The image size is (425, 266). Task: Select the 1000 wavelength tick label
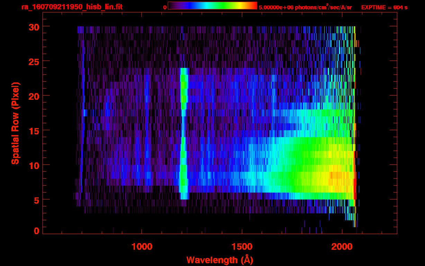[142, 247]
